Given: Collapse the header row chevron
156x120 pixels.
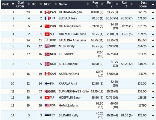Looking at the screenshot, I should (x=153, y=4).
